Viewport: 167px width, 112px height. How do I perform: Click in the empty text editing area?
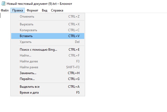(126, 62)
